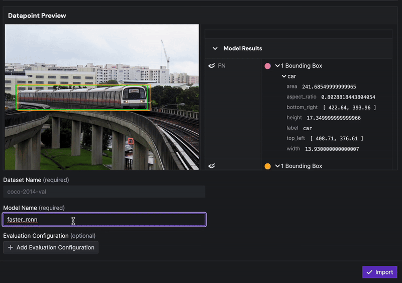Click the checkmark icon on Import
402x283 pixels.
(369, 272)
